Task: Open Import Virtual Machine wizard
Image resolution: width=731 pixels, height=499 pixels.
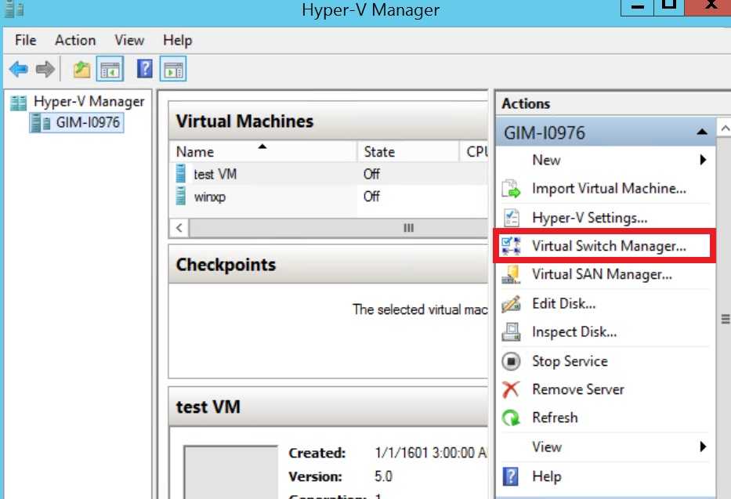Action: click(x=608, y=189)
